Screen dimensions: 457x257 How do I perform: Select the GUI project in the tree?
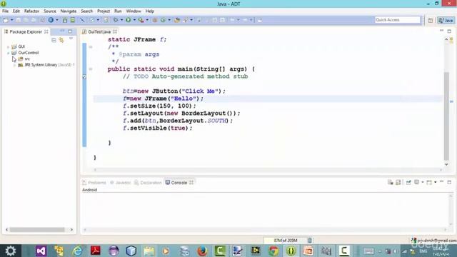(x=19, y=46)
